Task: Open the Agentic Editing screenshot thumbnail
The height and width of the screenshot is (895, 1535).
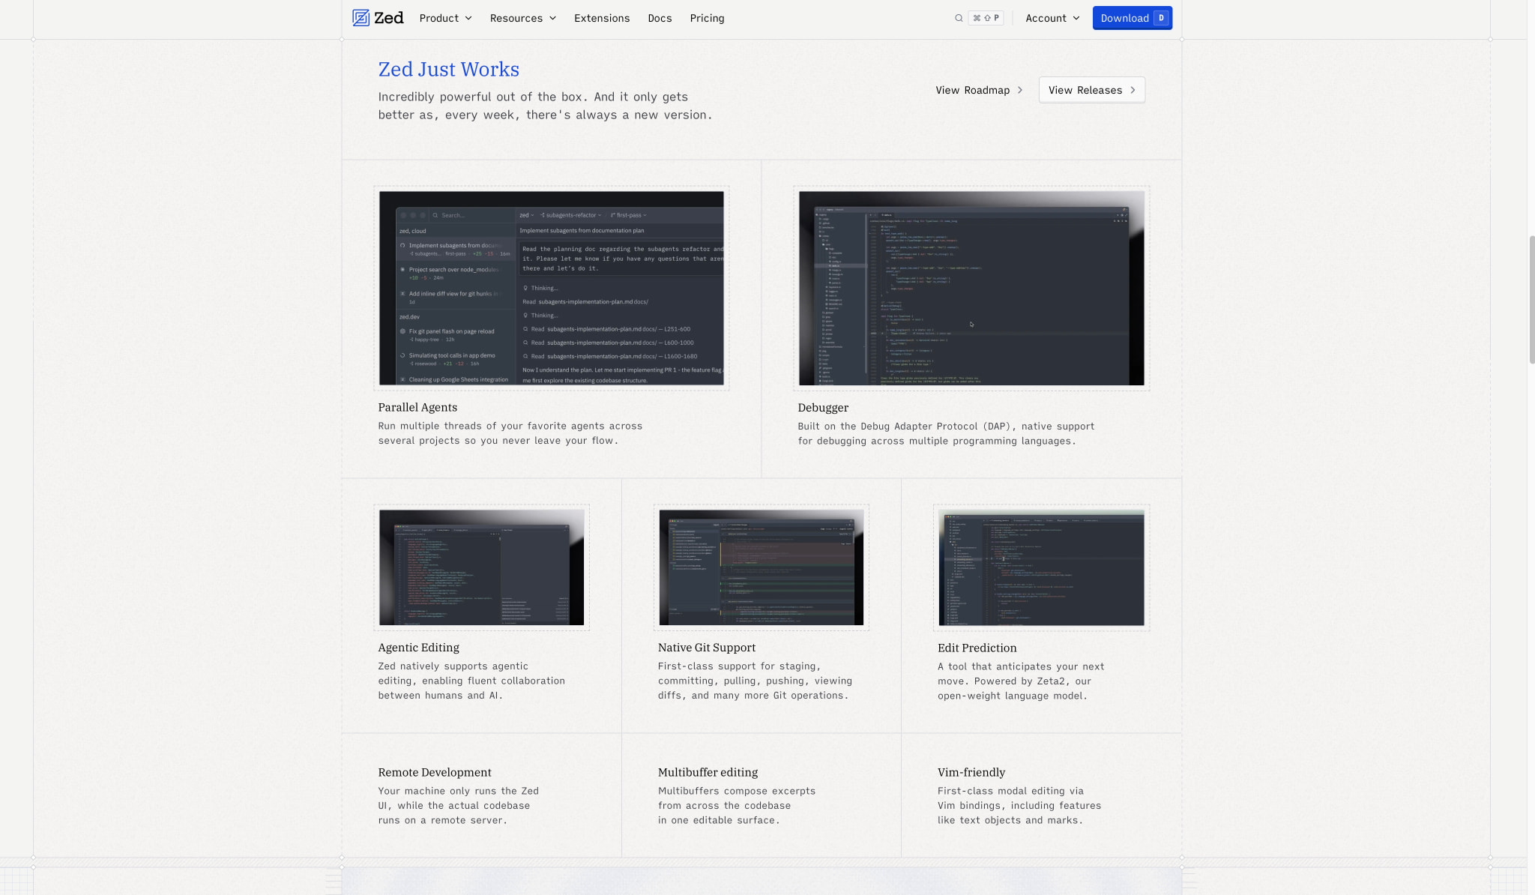Action: tap(481, 567)
